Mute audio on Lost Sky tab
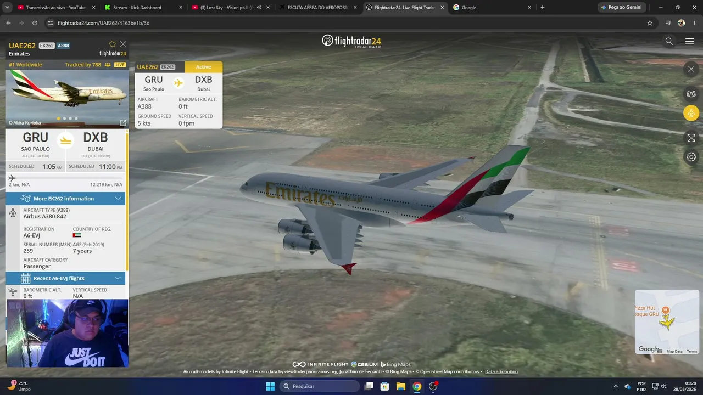The image size is (703, 395). click(x=259, y=8)
